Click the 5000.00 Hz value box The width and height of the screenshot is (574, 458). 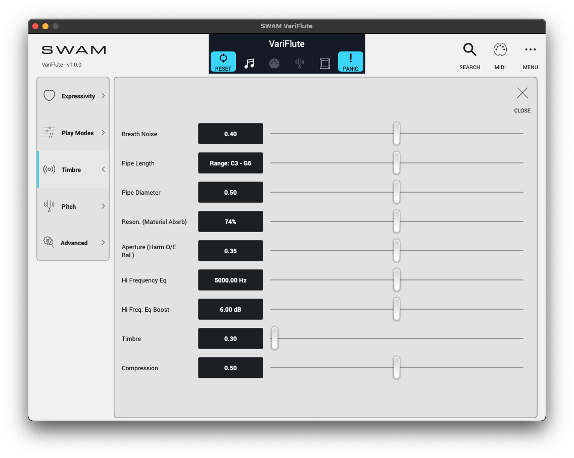point(230,280)
